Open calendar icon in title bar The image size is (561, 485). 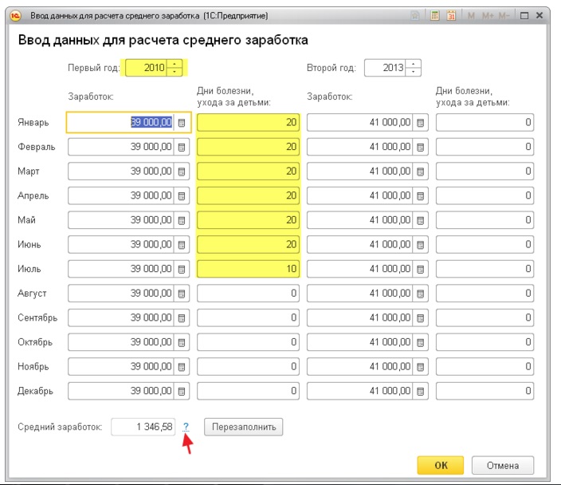pos(452,16)
